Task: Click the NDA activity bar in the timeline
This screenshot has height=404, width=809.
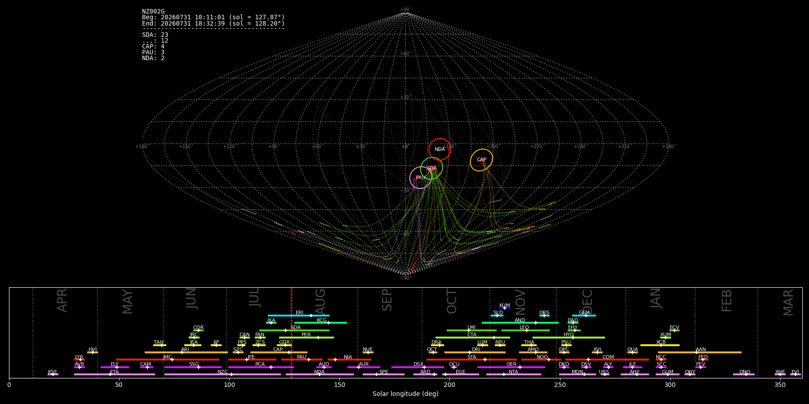Action: click(320, 374)
